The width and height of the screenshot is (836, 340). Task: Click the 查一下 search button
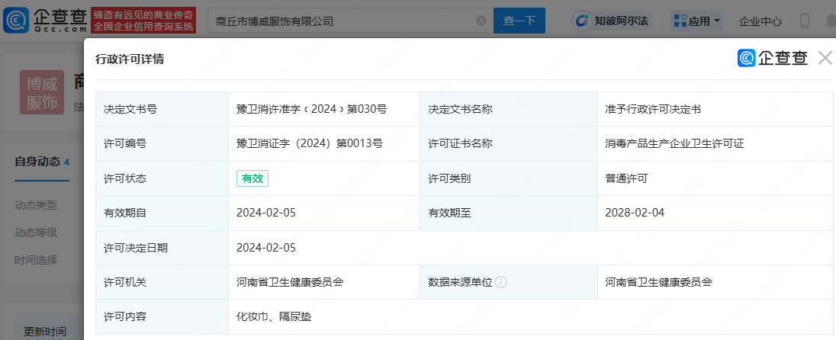[519, 21]
